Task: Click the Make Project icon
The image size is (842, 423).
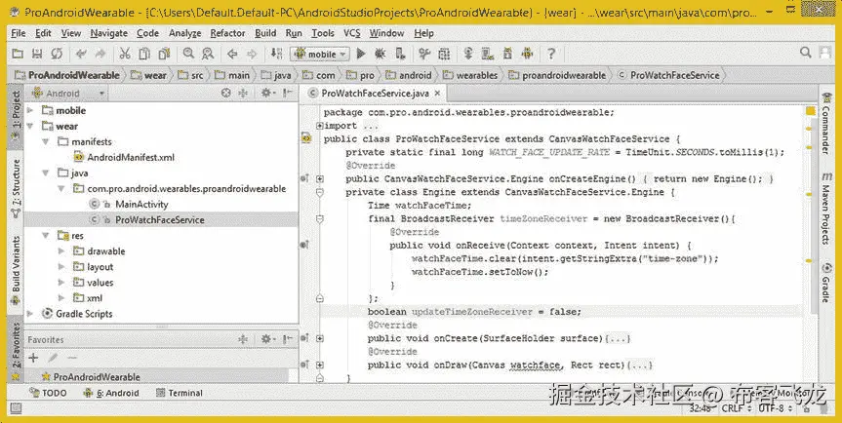Action: click(276, 54)
